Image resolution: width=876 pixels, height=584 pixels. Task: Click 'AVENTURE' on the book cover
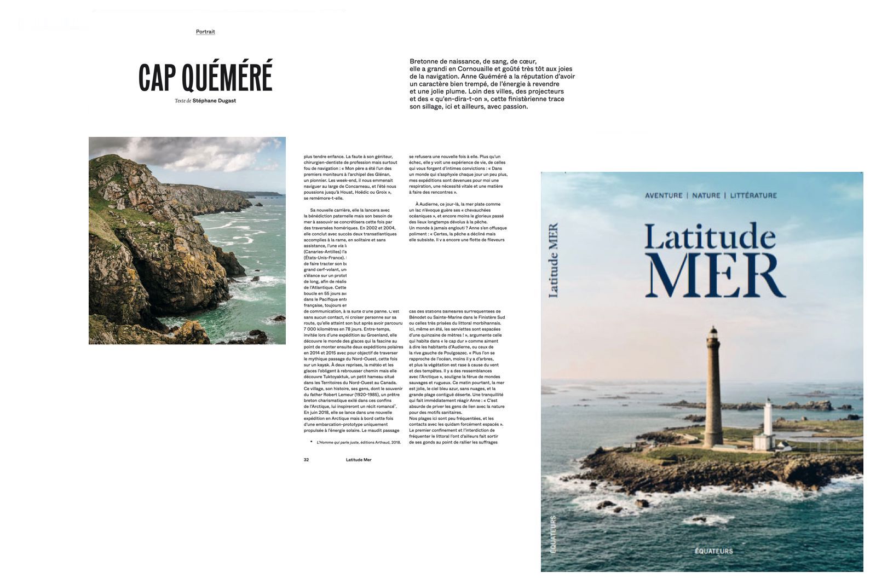click(x=664, y=195)
